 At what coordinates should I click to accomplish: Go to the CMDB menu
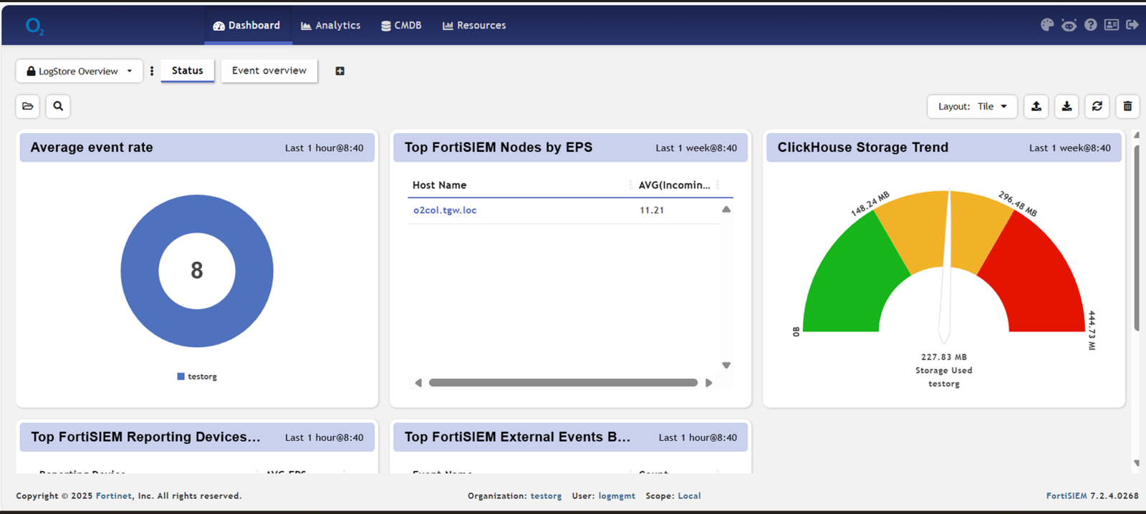pos(401,25)
